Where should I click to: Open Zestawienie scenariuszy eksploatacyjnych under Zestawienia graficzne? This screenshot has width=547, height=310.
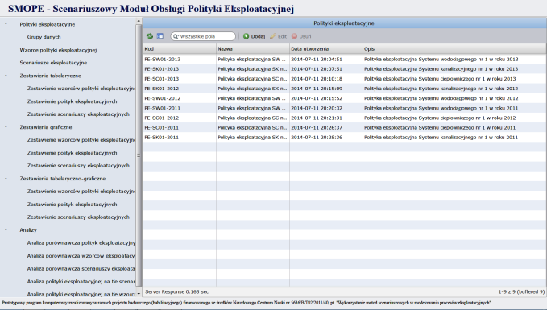click(78, 166)
